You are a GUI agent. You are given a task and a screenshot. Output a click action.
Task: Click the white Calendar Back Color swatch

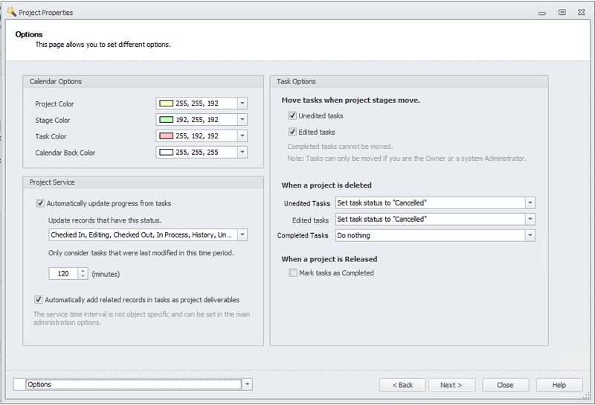[166, 152]
